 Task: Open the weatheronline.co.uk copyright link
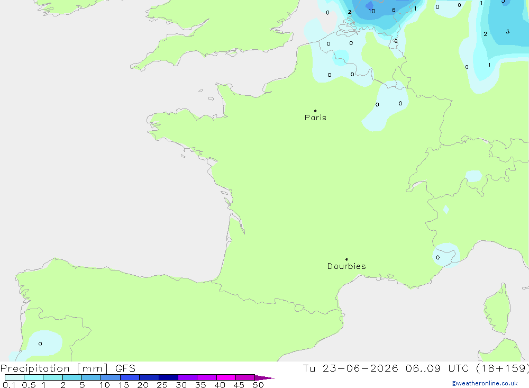pyautogui.click(x=485, y=383)
